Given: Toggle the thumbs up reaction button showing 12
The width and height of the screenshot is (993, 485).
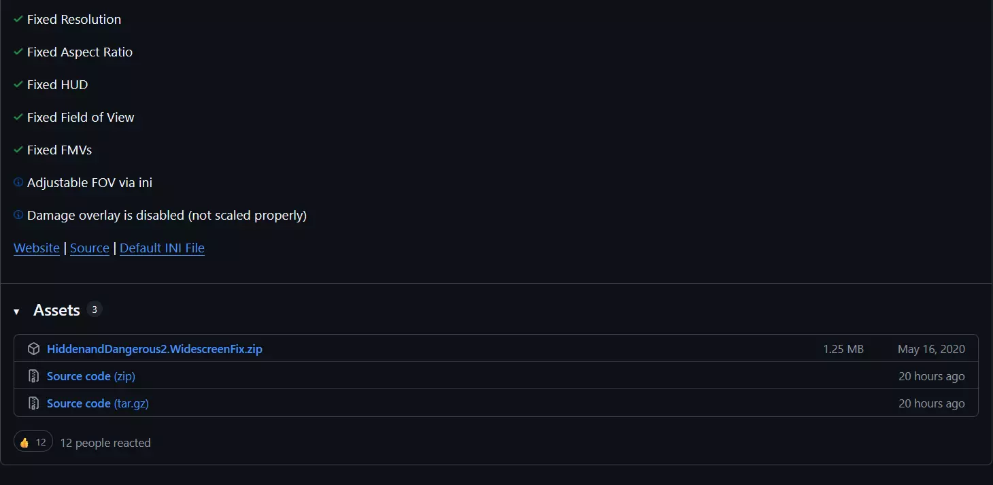Looking at the screenshot, I should coord(33,443).
